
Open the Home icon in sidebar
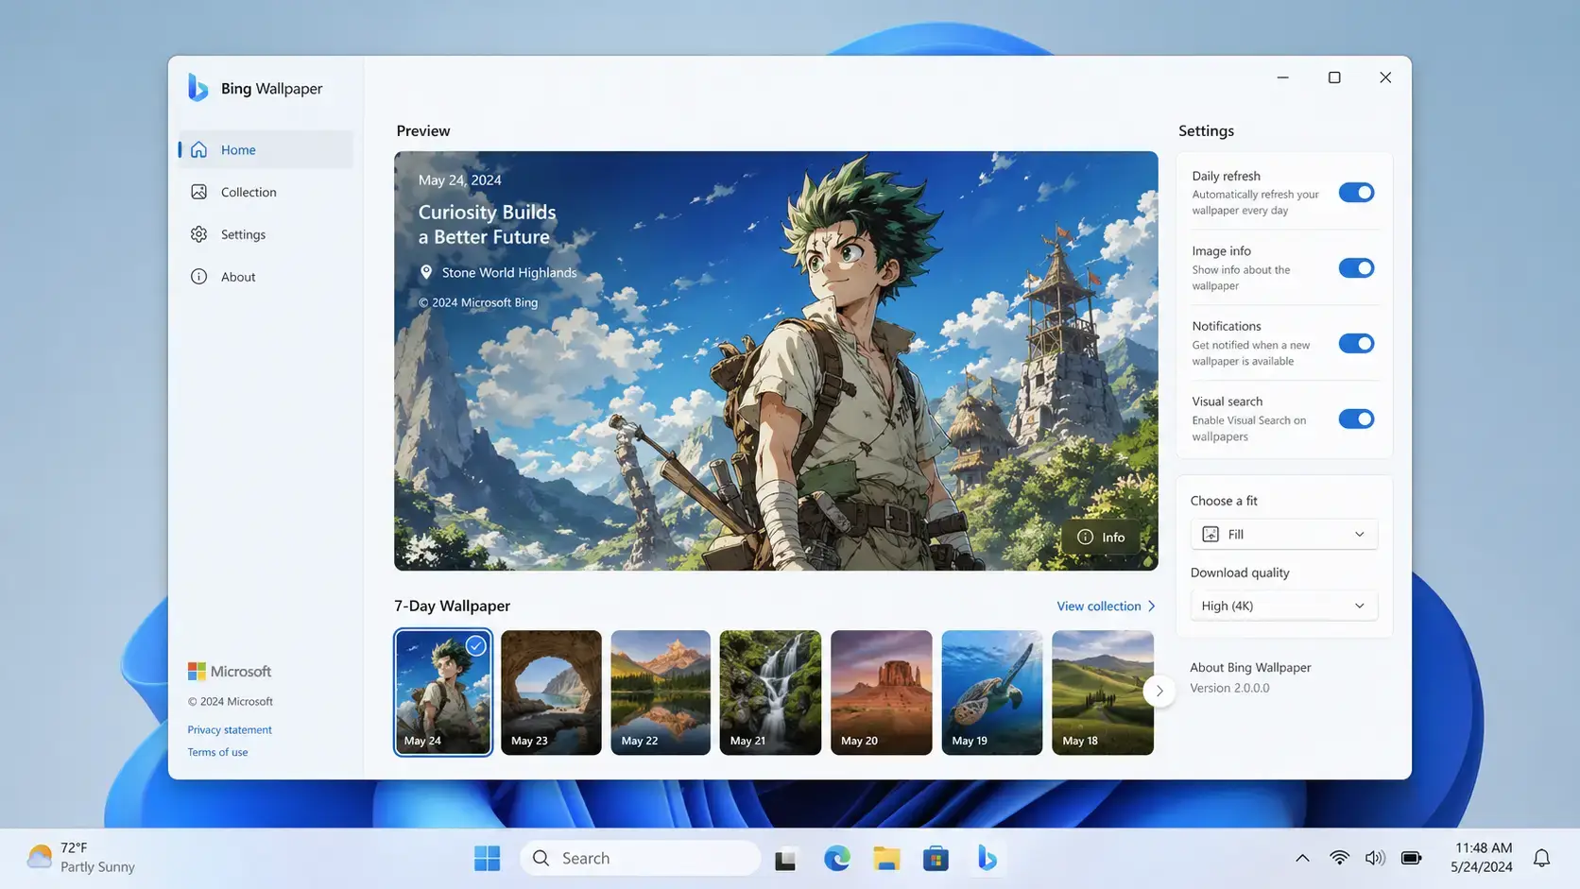click(x=198, y=149)
